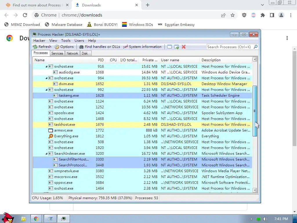Select the Everything.exe magnifier icon
The height and width of the screenshot is (223, 297).
[50, 136]
